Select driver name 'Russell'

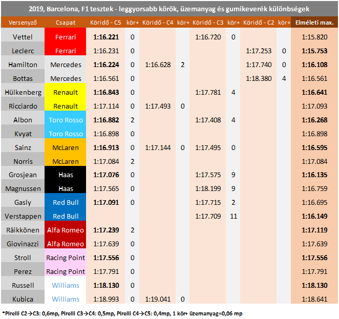pyautogui.click(x=23, y=285)
